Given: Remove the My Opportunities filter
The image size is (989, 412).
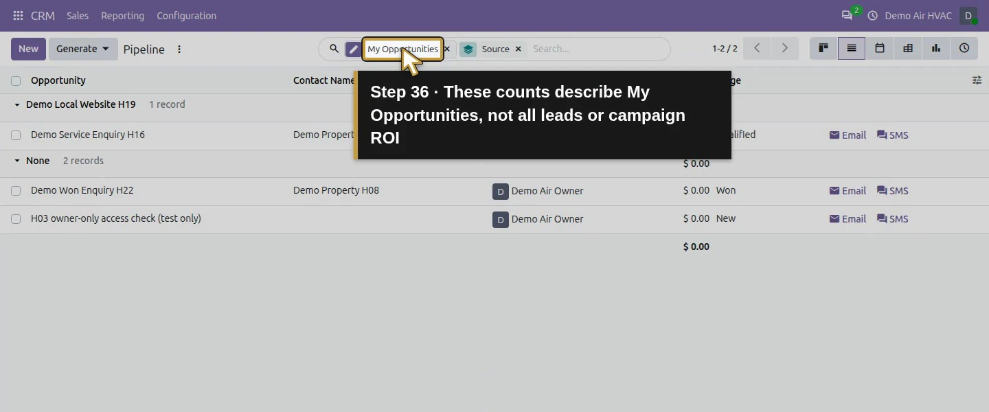Looking at the screenshot, I should pyautogui.click(x=447, y=49).
